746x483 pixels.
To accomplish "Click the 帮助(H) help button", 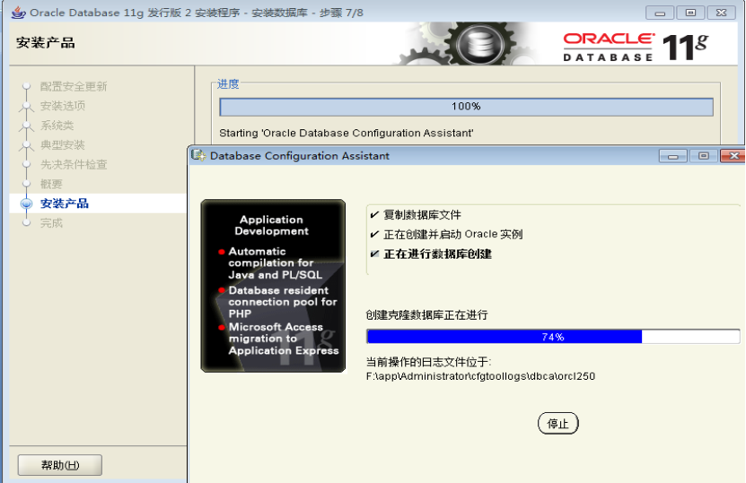I will (60, 465).
